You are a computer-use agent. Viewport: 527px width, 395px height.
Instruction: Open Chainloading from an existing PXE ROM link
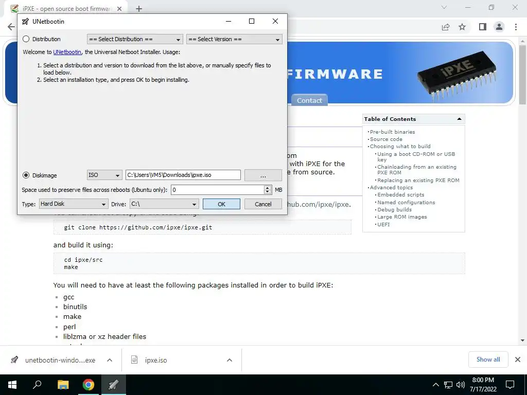[x=417, y=170]
